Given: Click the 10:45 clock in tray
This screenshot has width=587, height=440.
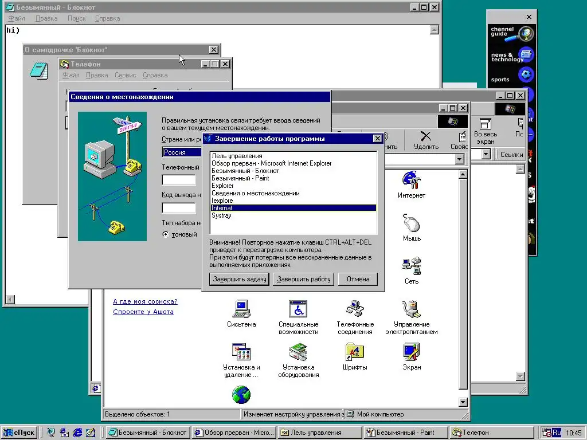Looking at the screenshot, I should [573, 433].
